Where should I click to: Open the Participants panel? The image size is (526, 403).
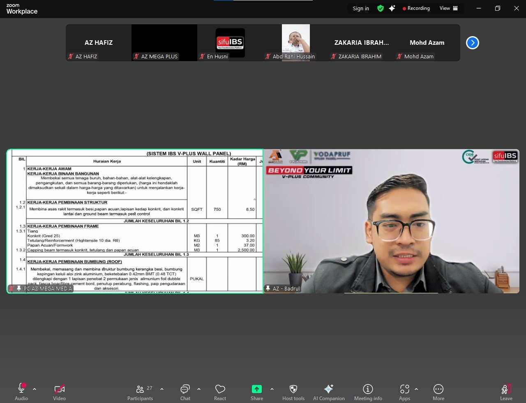tap(140, 392)
